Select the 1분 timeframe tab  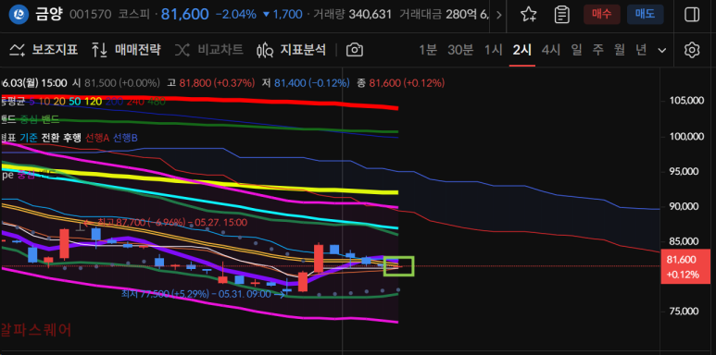pyautogui.click(x=428, y=50)
